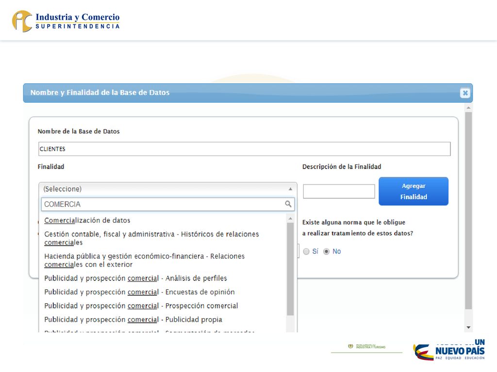Click dialog scrollbar up arrow

point(468,108)
